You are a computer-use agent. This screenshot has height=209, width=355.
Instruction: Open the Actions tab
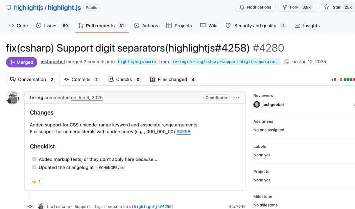click(x=146, y=26)
